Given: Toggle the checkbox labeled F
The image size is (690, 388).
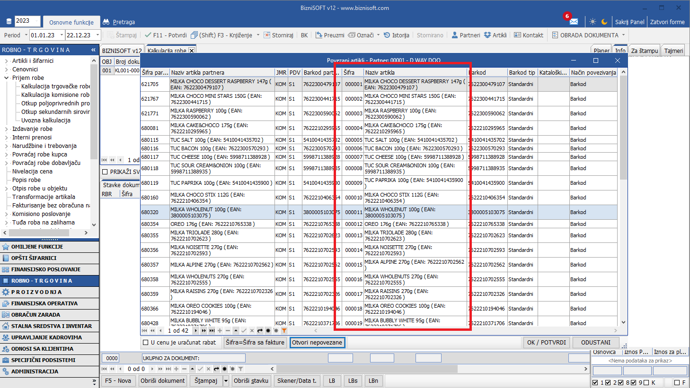Looking at the screenshot, I should [x=677, y=383].
